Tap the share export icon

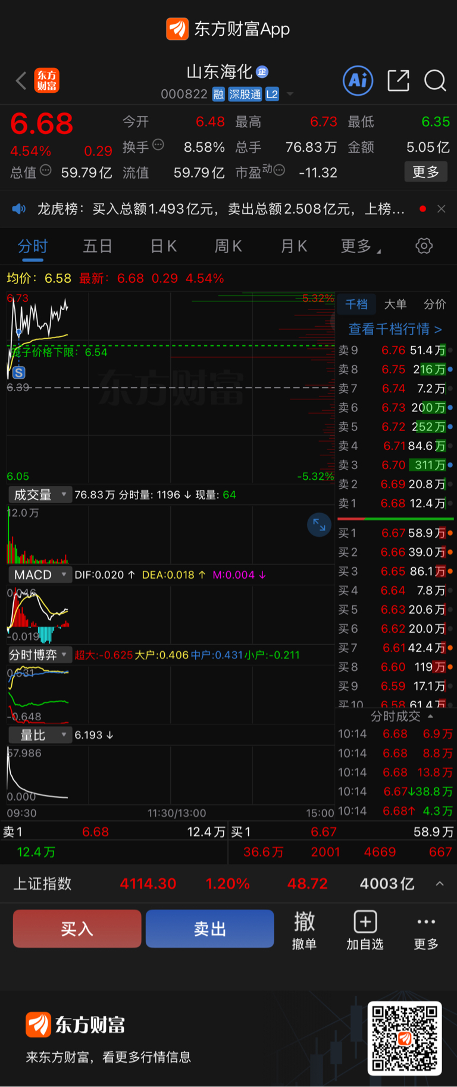pyautogui.click(x=398, y=80)
